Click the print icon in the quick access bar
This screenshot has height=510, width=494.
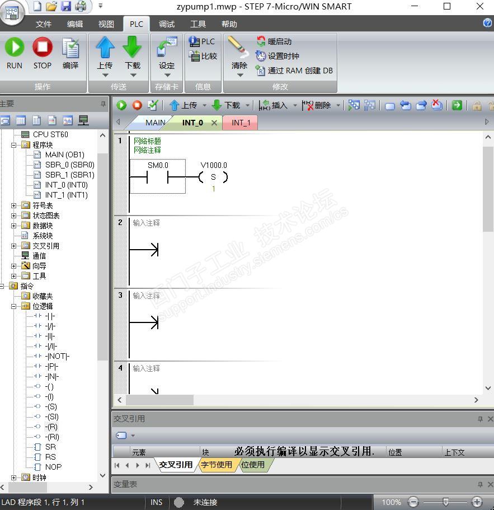[81, 6]
